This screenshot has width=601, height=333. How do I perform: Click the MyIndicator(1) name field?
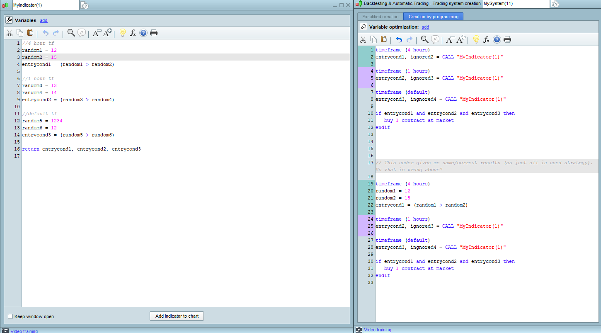coord(45,5)
